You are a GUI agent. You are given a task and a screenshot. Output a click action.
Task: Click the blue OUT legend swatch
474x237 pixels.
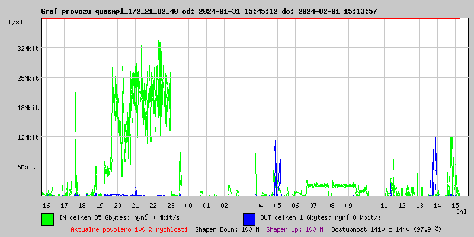(249, 219)
